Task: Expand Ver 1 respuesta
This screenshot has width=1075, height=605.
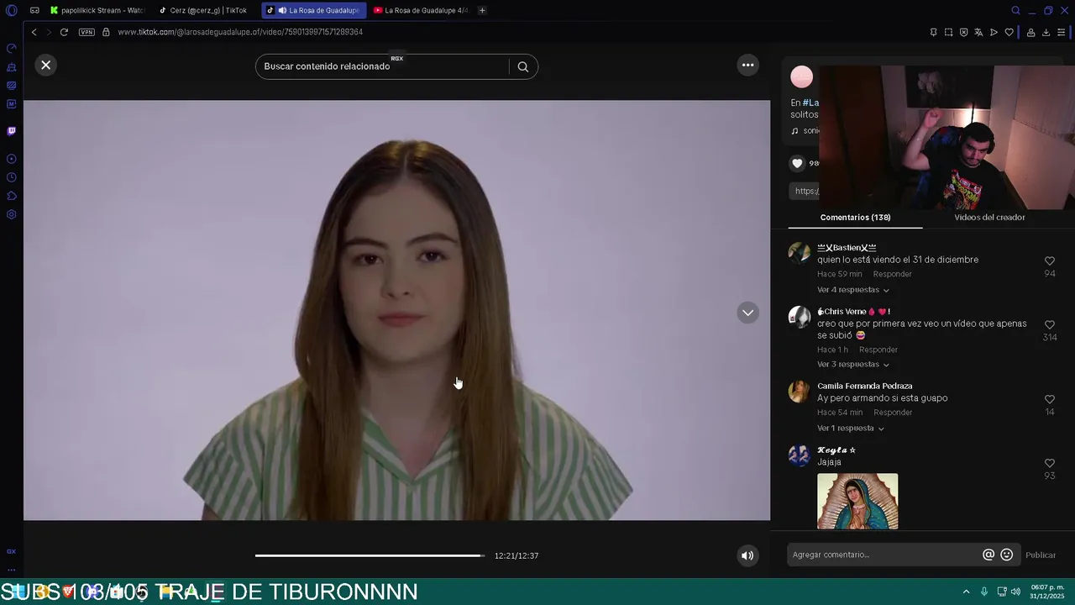Action: pyautogui.click(x=850, y=429)
